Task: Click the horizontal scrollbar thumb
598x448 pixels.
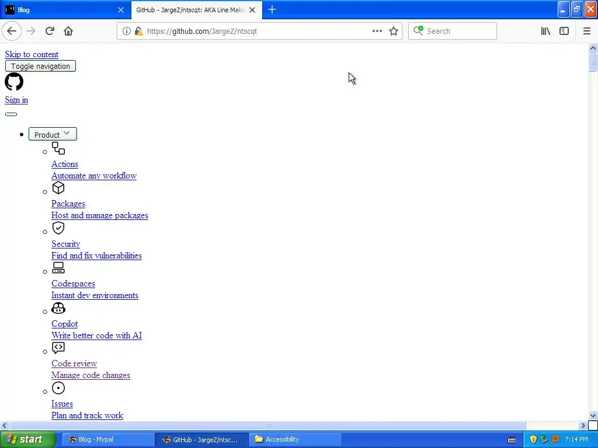Action: [x=267, y=425]
